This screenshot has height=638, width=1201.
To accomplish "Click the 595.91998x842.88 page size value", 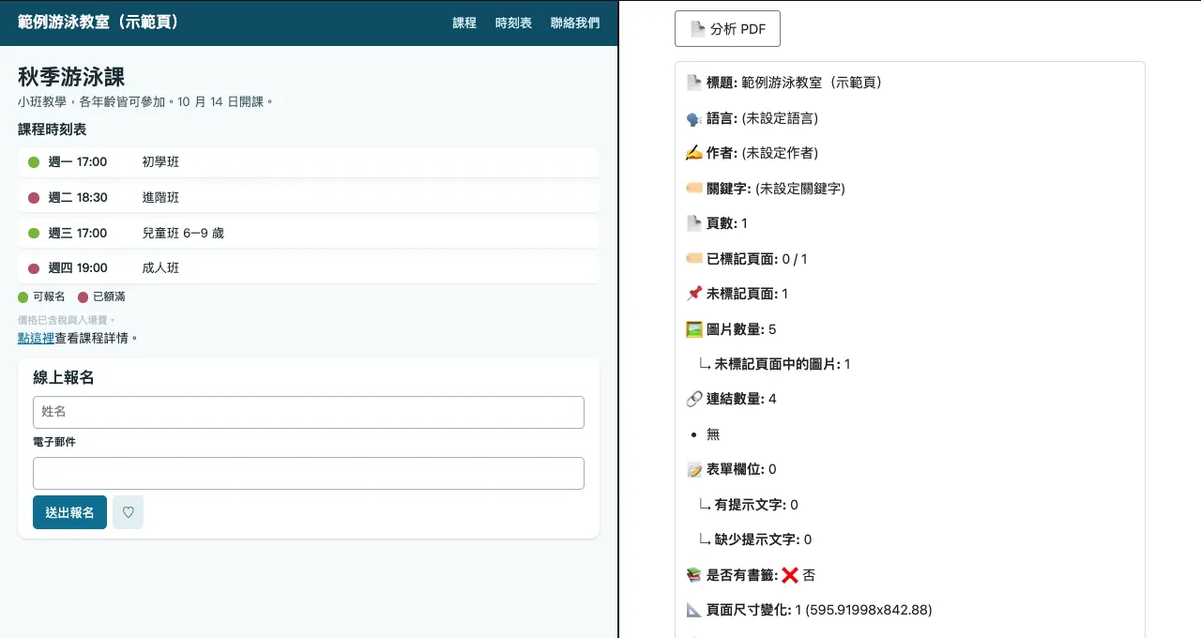I will tap(868, 610).
